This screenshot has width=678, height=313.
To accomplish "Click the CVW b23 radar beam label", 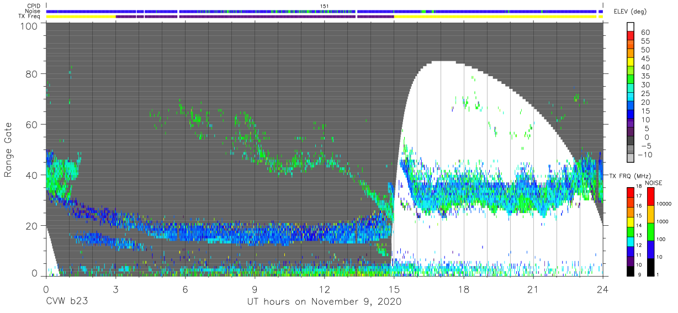I will pyautogui.click(x=67, y=301).
